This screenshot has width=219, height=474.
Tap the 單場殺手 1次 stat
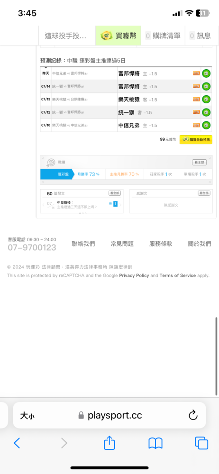(195, 174)
